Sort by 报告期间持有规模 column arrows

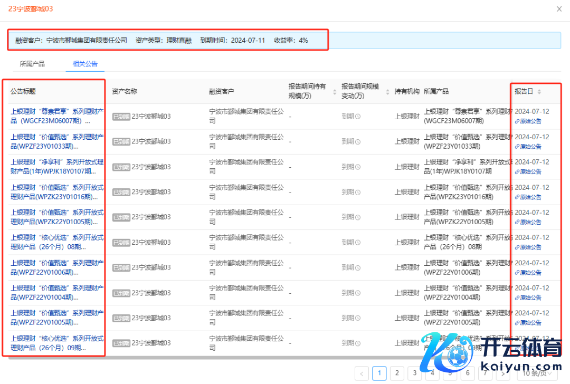334,92
